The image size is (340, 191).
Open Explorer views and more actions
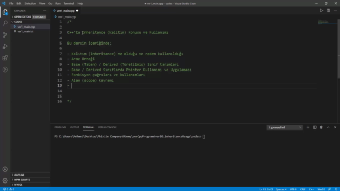(x=45, y=11)
